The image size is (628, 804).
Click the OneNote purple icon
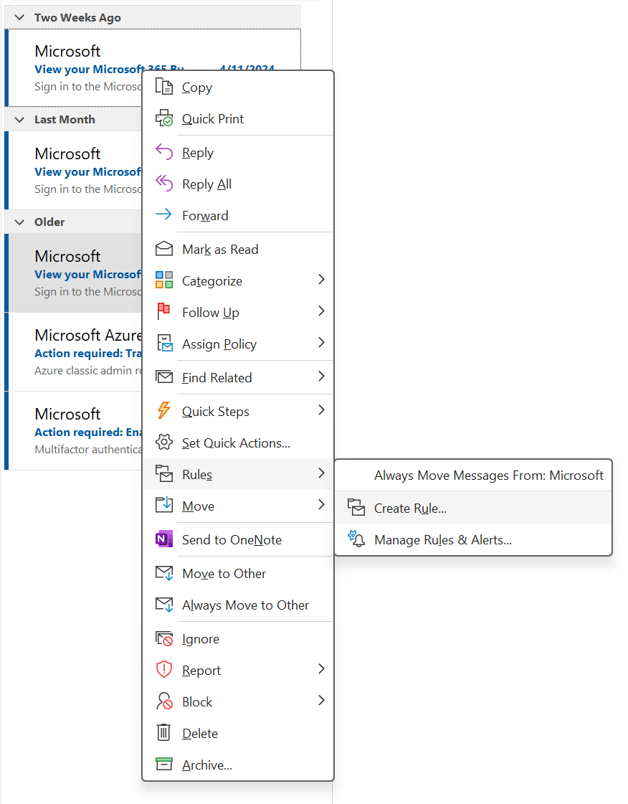coord(164,539)
